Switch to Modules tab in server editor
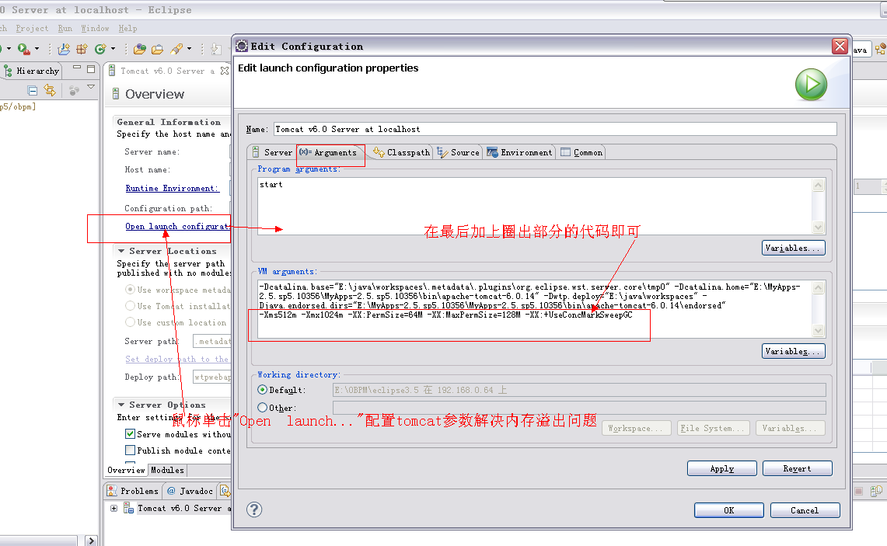 click(x=167, y=470)
